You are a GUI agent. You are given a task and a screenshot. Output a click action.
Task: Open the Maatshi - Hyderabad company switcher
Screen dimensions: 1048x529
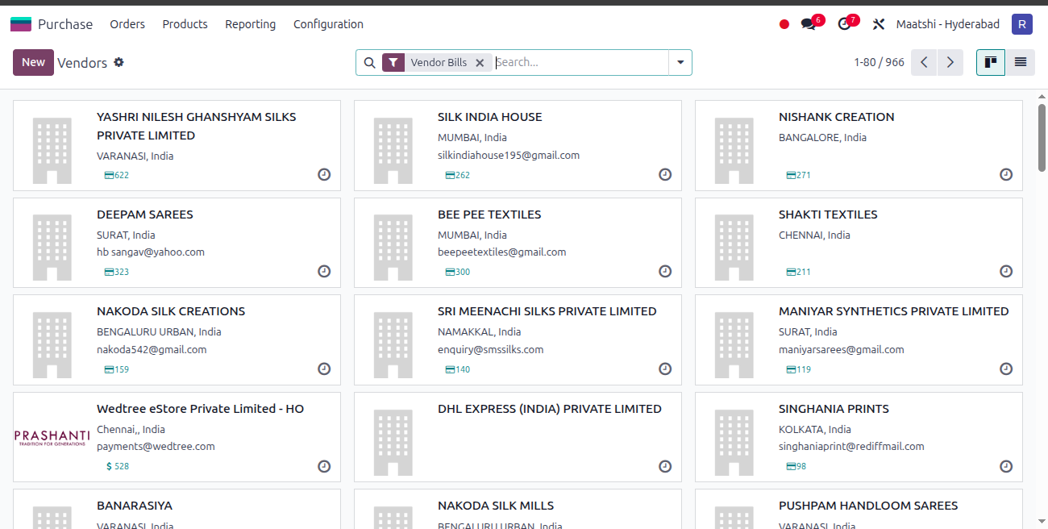tap(948, 24)
